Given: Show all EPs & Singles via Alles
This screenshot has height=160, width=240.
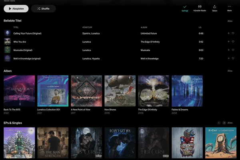Looking at the screenshot, I should tap(230, 123).
